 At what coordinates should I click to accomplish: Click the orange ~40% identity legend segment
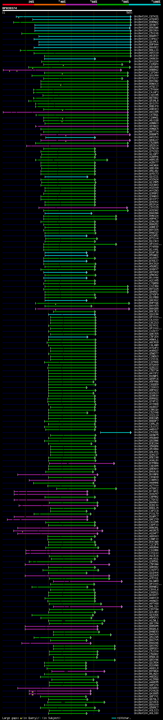50,5
